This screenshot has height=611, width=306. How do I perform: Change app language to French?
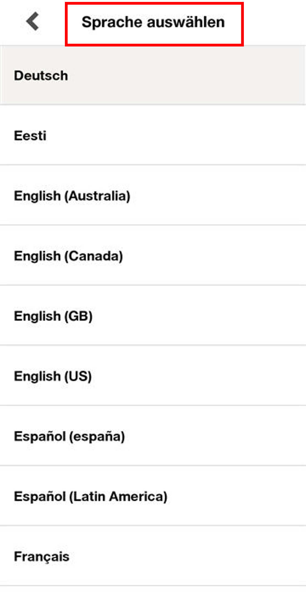tap(153, 556)
